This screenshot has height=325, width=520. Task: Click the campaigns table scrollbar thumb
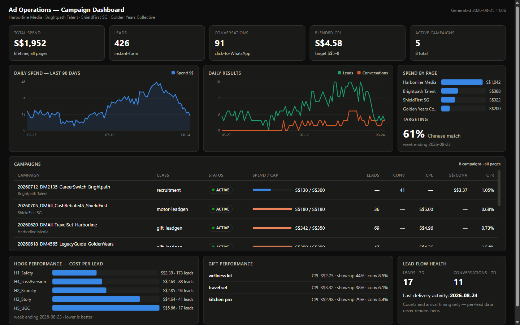click(x=499, y=188)
